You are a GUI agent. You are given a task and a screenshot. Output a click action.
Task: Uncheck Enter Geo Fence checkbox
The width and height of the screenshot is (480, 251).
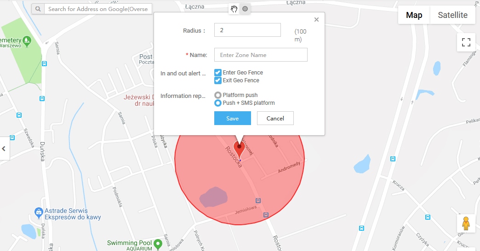[218, 73]
